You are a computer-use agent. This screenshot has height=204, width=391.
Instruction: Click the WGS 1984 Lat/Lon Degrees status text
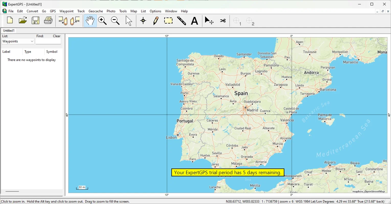[x=315, y=201]
